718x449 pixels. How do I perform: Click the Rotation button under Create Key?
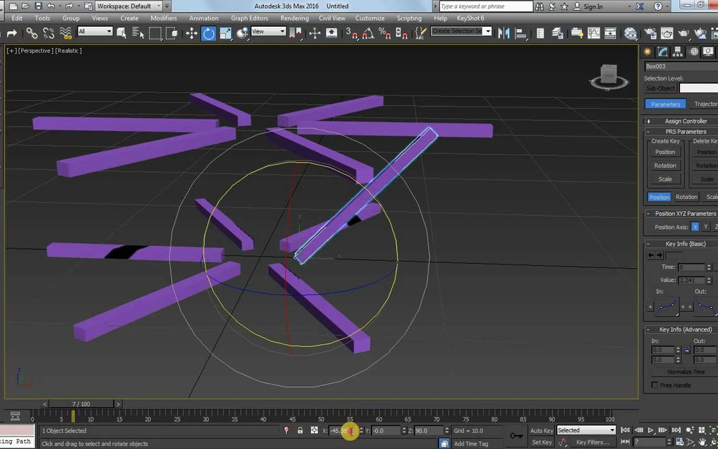point(665,165)
